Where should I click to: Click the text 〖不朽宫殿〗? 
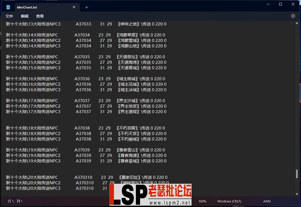point(127,128)
